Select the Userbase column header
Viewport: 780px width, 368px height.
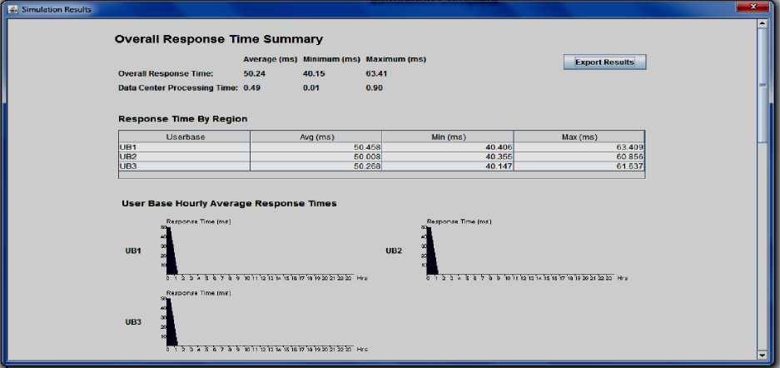185,137
